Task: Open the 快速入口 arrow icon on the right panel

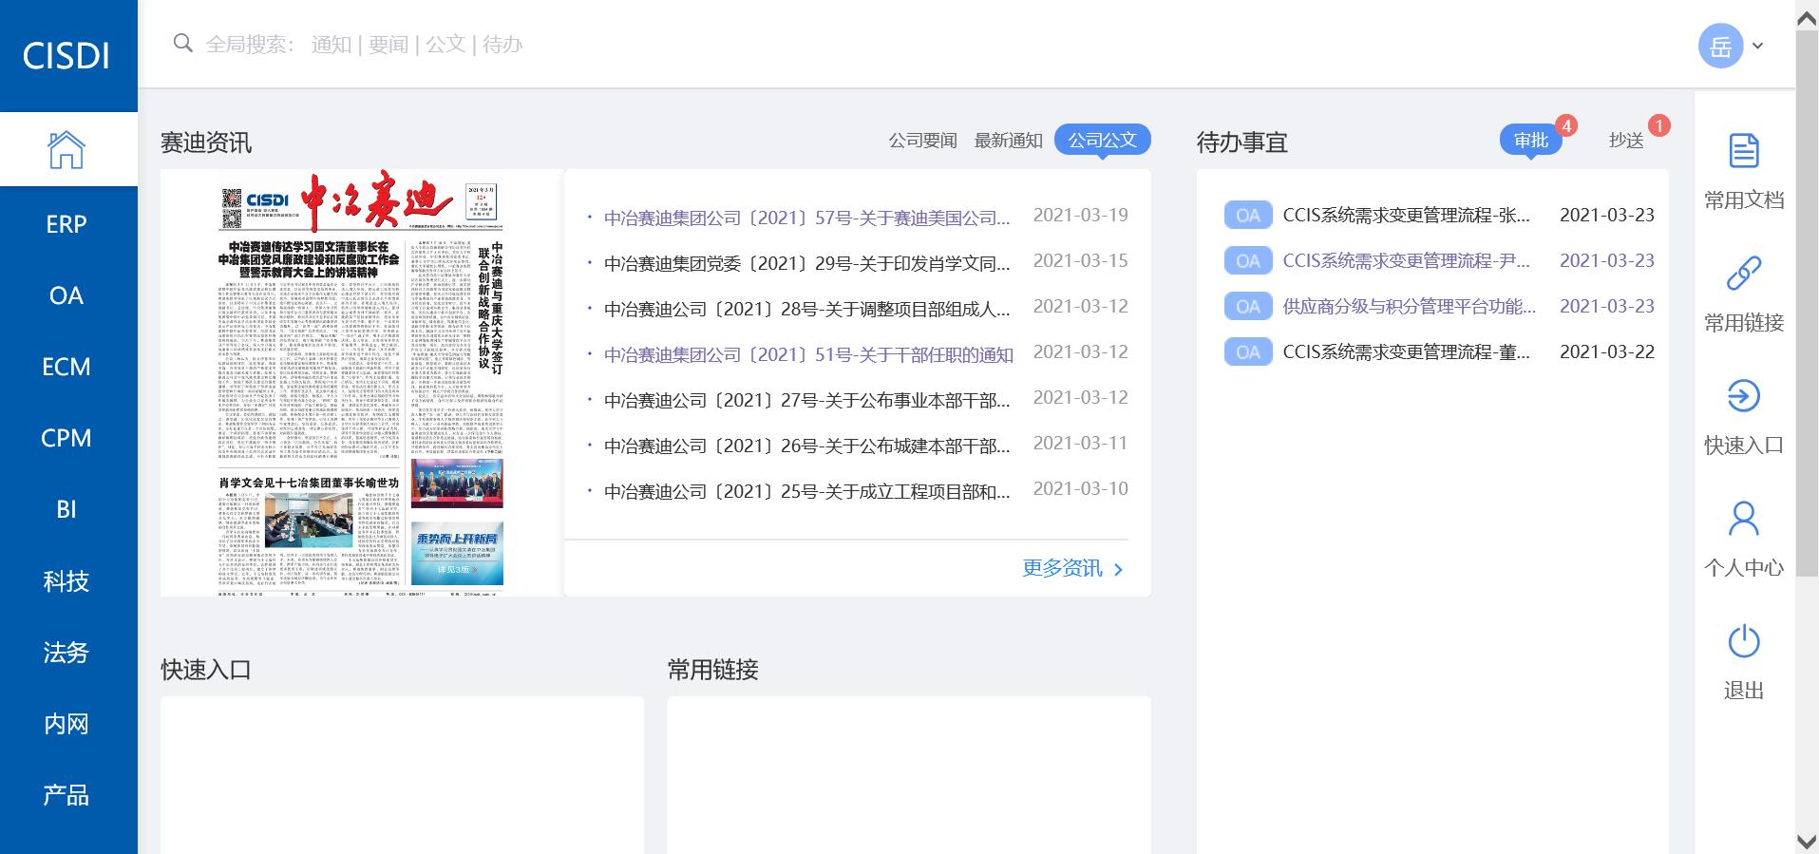Action: pos(1743,395)
